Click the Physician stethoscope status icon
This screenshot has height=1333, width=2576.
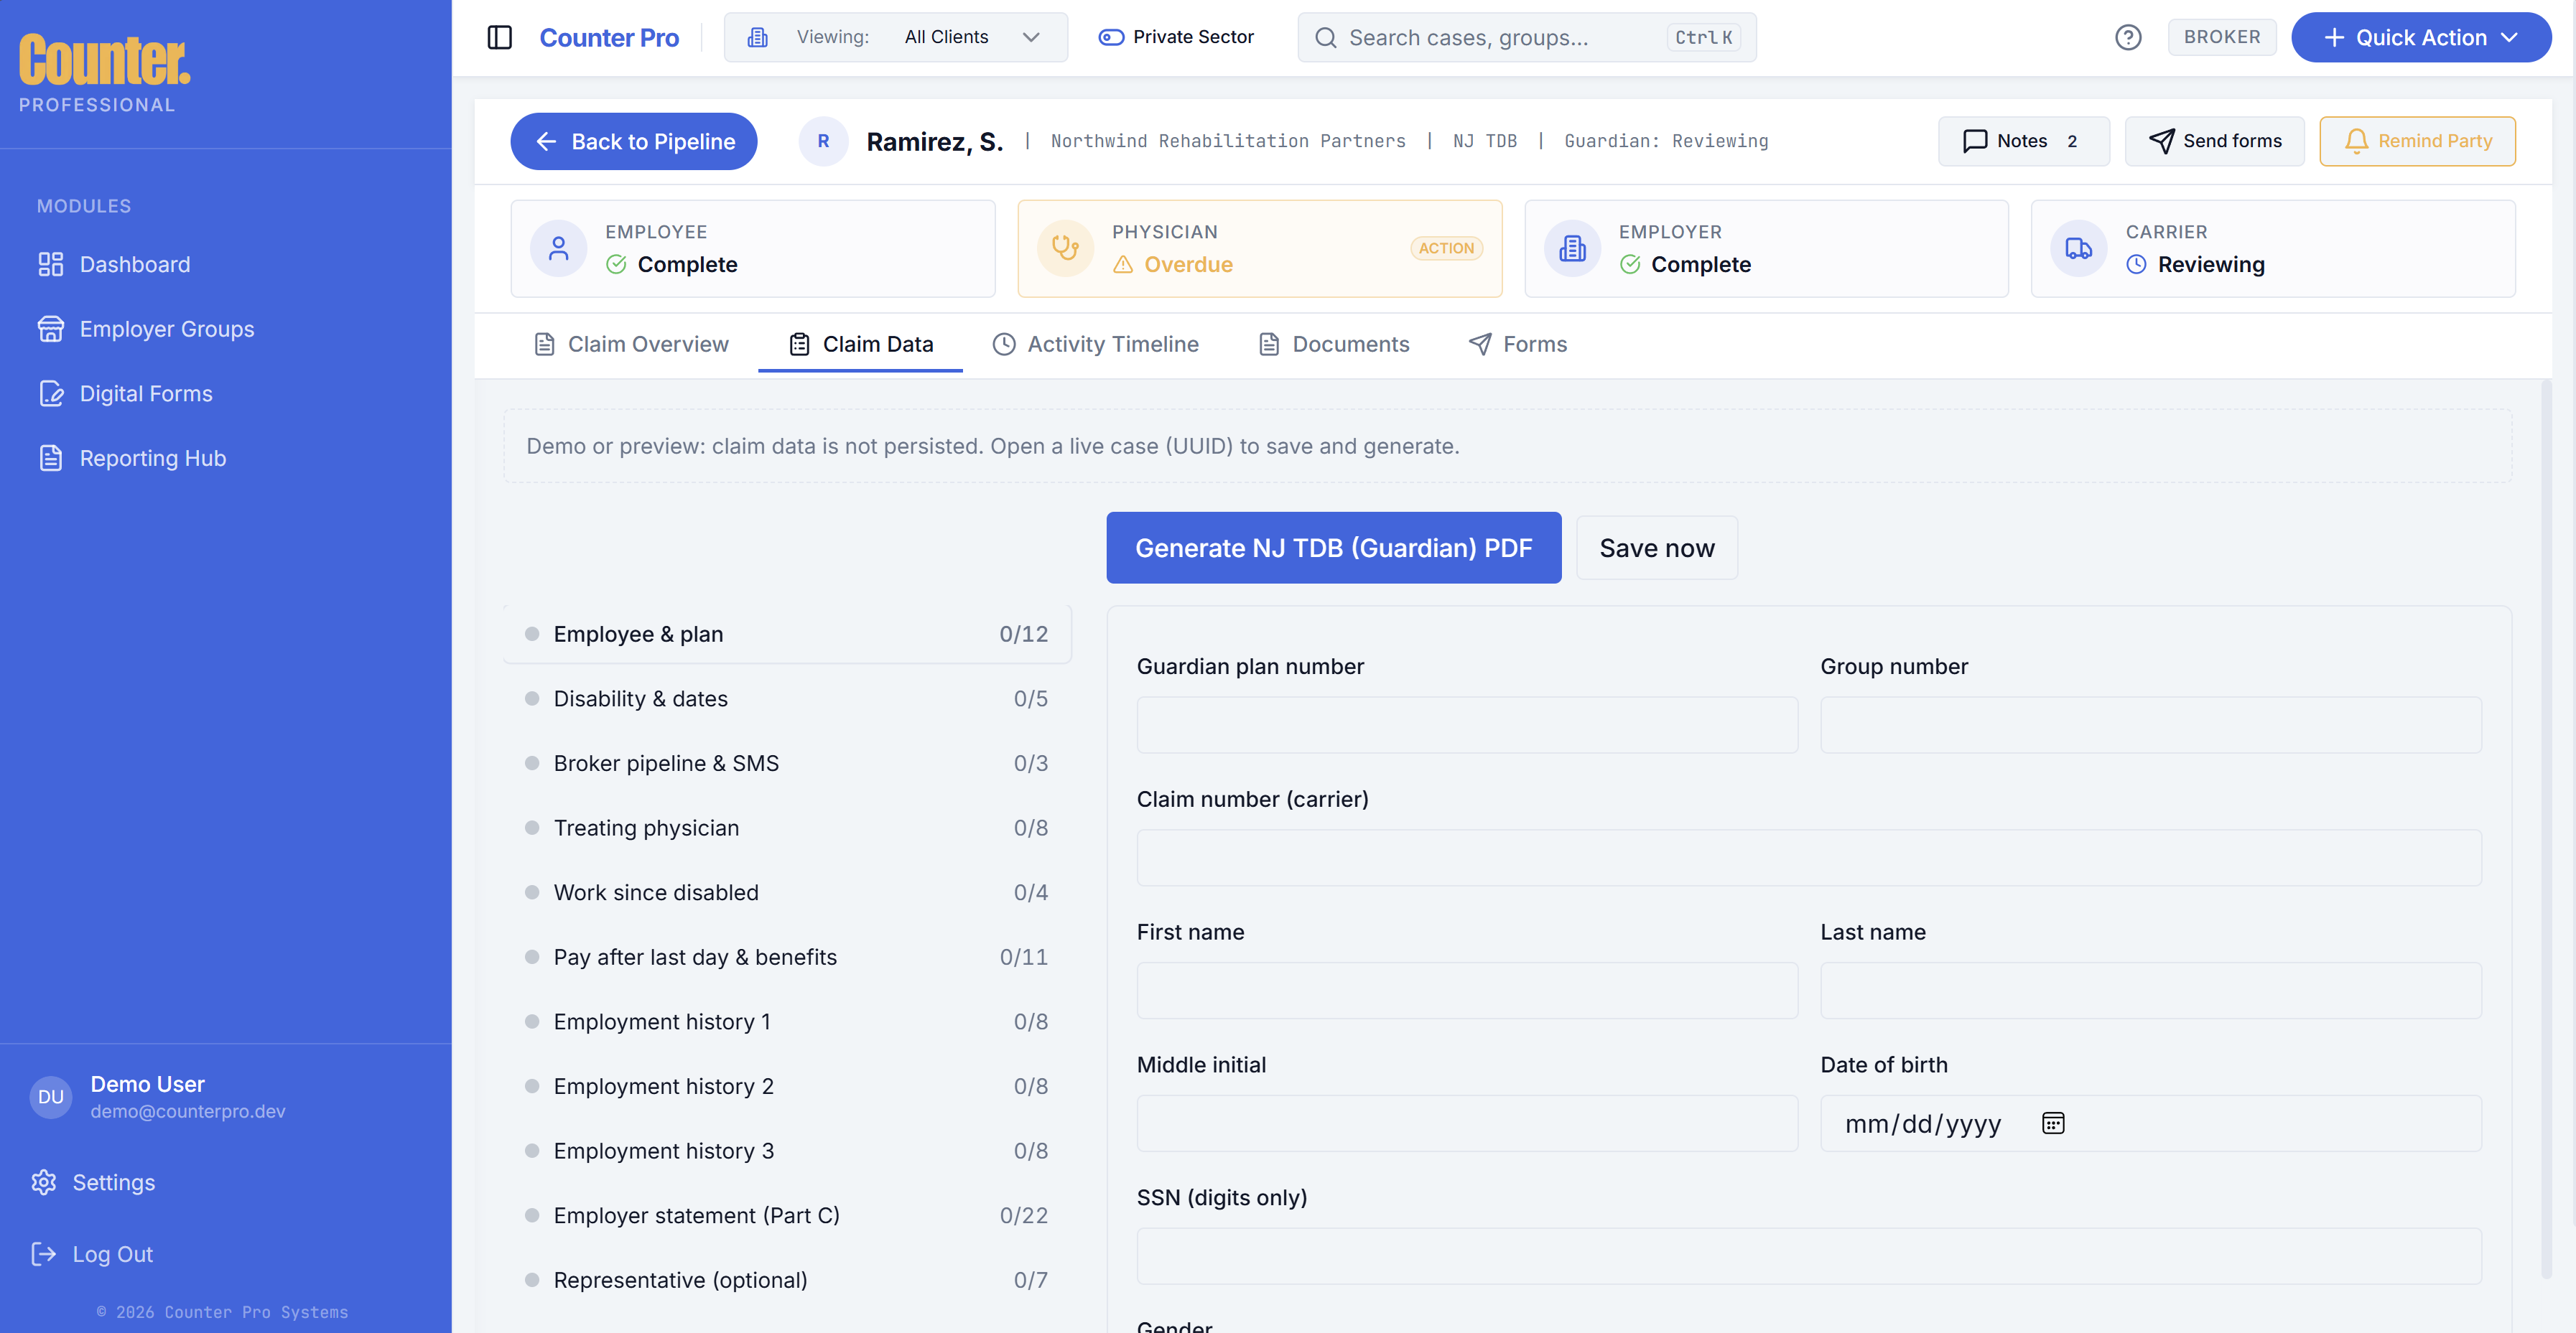pos(1065,248)
